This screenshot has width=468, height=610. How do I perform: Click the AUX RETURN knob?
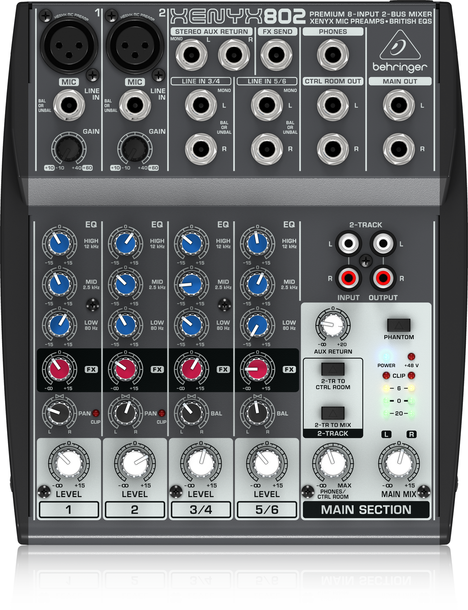333,325
